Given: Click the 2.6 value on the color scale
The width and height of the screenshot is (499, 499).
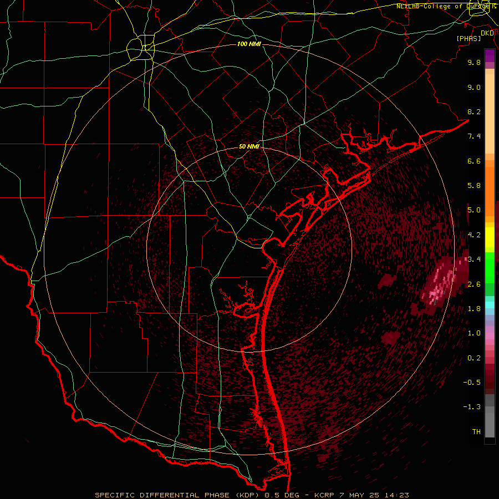Looking at the screenshot, I should tap(474, 284).
